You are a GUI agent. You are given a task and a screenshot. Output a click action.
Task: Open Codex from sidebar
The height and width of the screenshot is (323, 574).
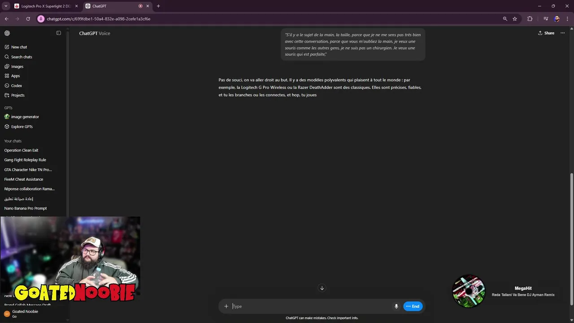click(x=17, y=86)
